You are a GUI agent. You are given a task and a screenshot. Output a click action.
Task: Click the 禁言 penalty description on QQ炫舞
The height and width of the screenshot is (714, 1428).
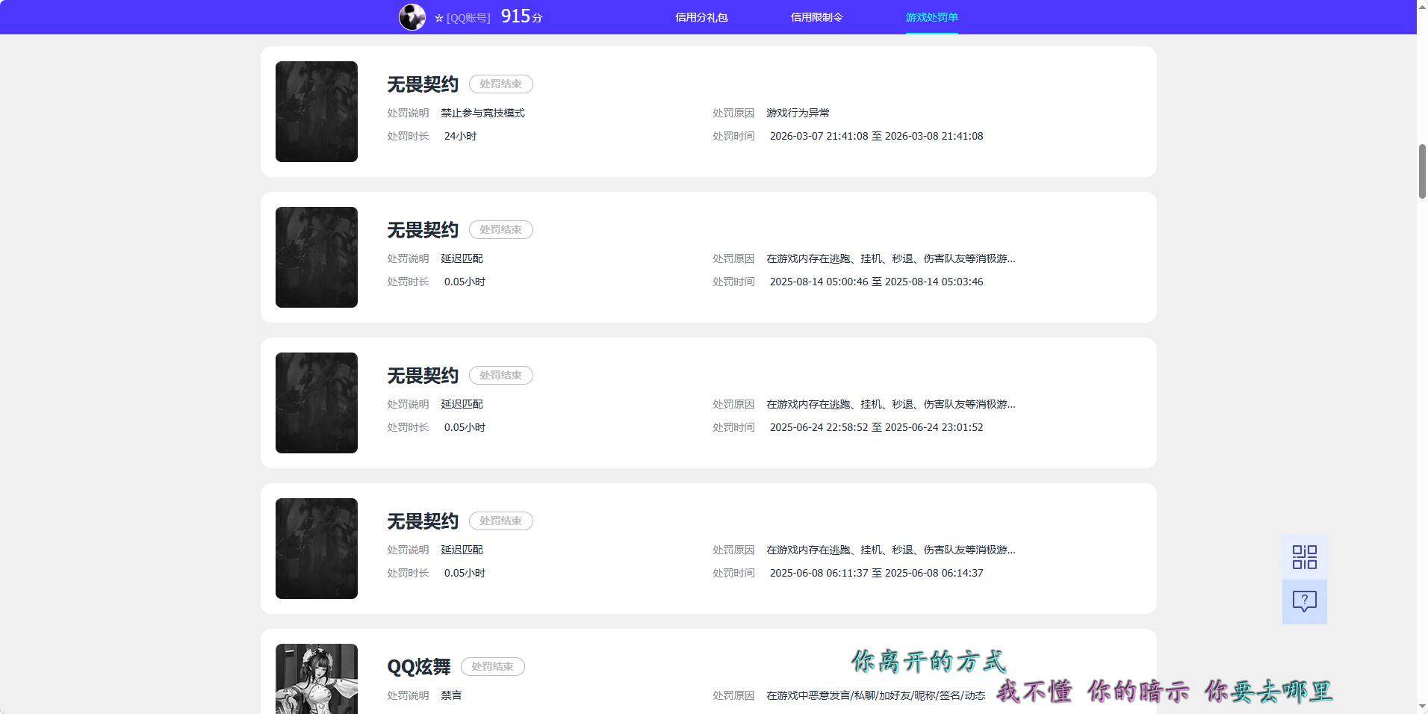point(451,695)
